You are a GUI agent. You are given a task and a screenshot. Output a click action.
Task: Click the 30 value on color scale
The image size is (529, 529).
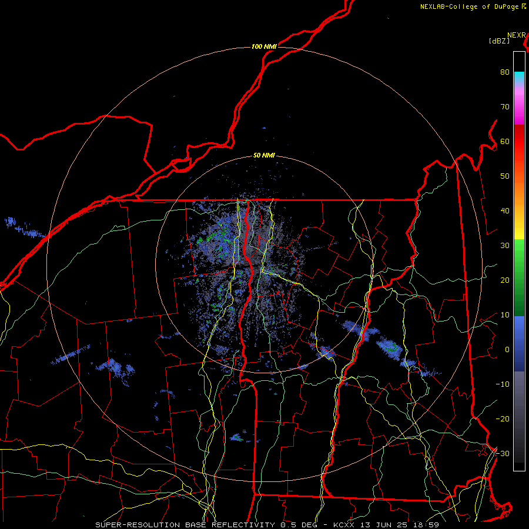[x=505, y=245]
